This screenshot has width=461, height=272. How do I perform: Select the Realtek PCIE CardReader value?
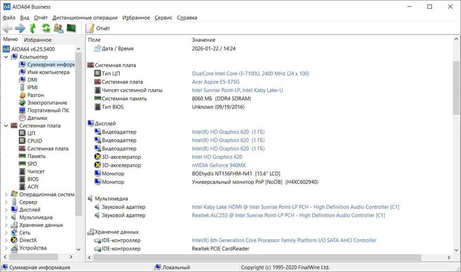click(220, 249)
